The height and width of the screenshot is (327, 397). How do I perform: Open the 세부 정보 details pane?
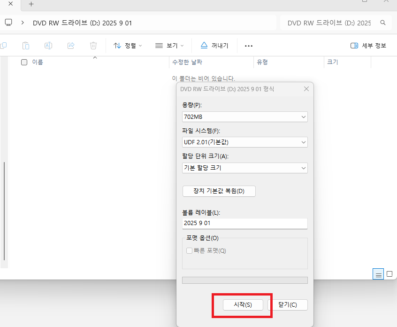click(368, 45)
